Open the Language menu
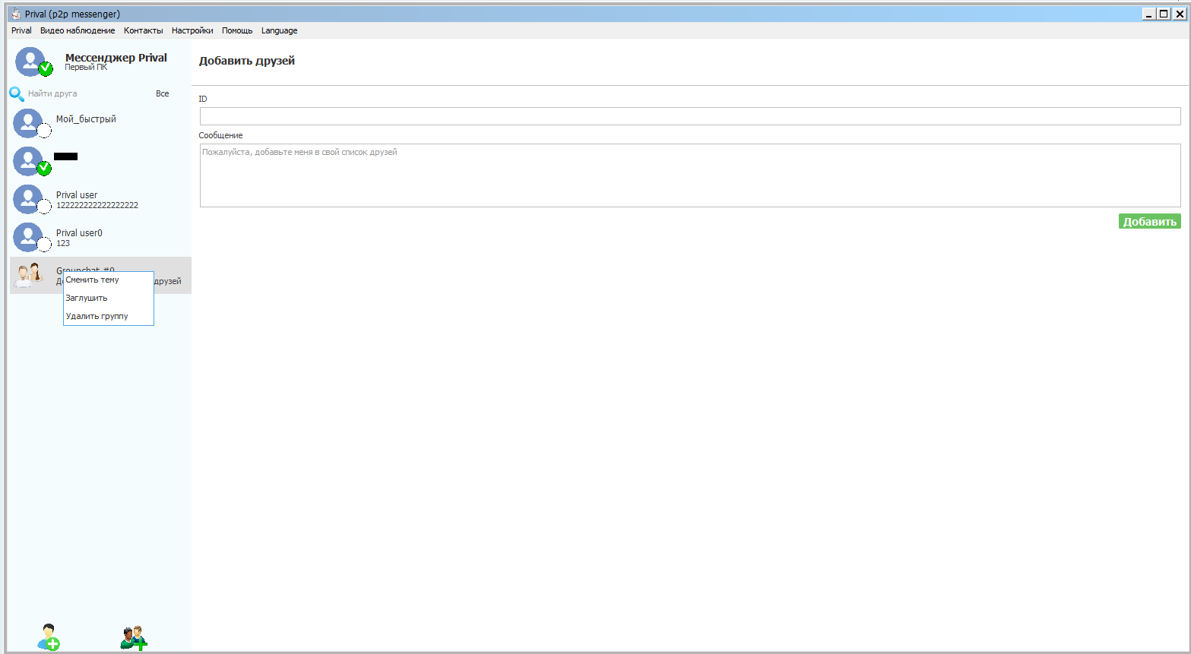 click(x=279, y=31)
